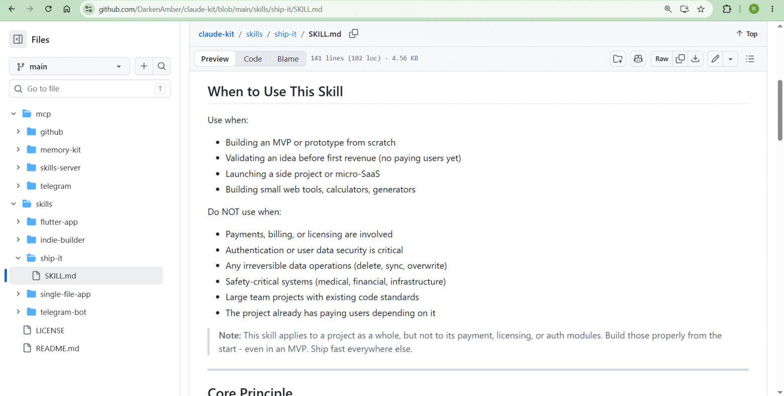View site information icon in address bar
Viewport: 784px width, 396px height.
[x=88, y=9]
